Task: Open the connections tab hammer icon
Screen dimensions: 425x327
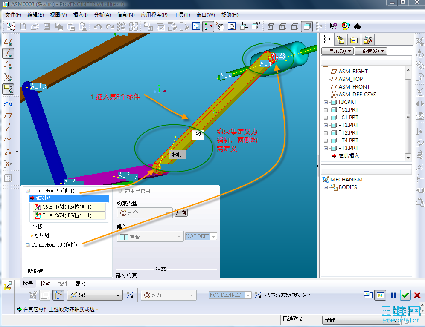Action: pos(368,40)
